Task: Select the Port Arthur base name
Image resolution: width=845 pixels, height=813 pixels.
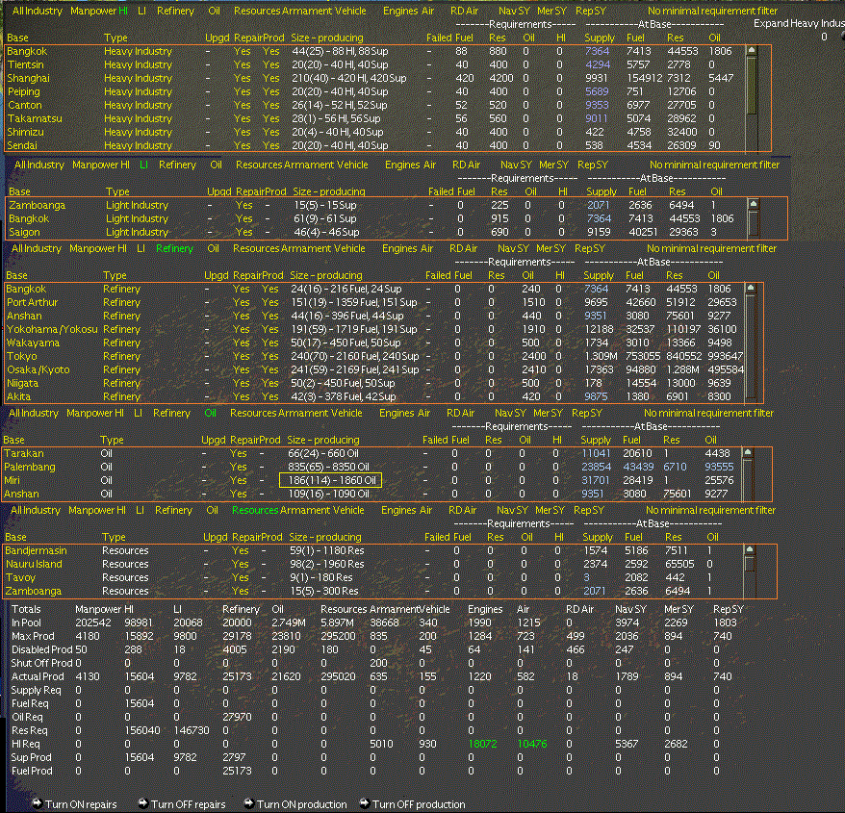Action: tap(32, 302)
